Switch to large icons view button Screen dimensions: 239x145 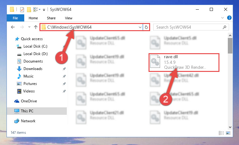pyautogui.click(x=228, y=133)
